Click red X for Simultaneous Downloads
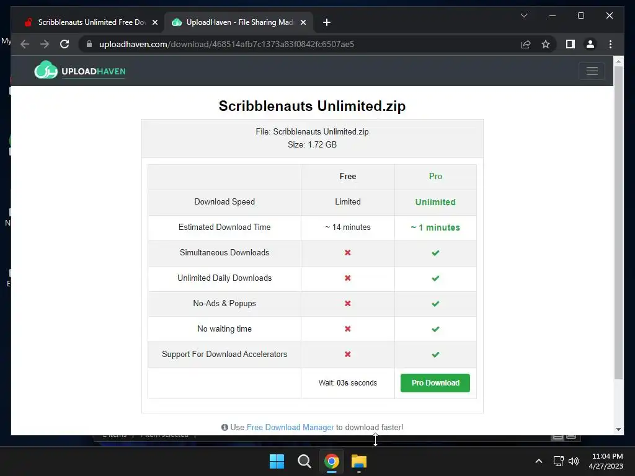Image resolution: width=635 pixels, height=476 pixels. 347,253
